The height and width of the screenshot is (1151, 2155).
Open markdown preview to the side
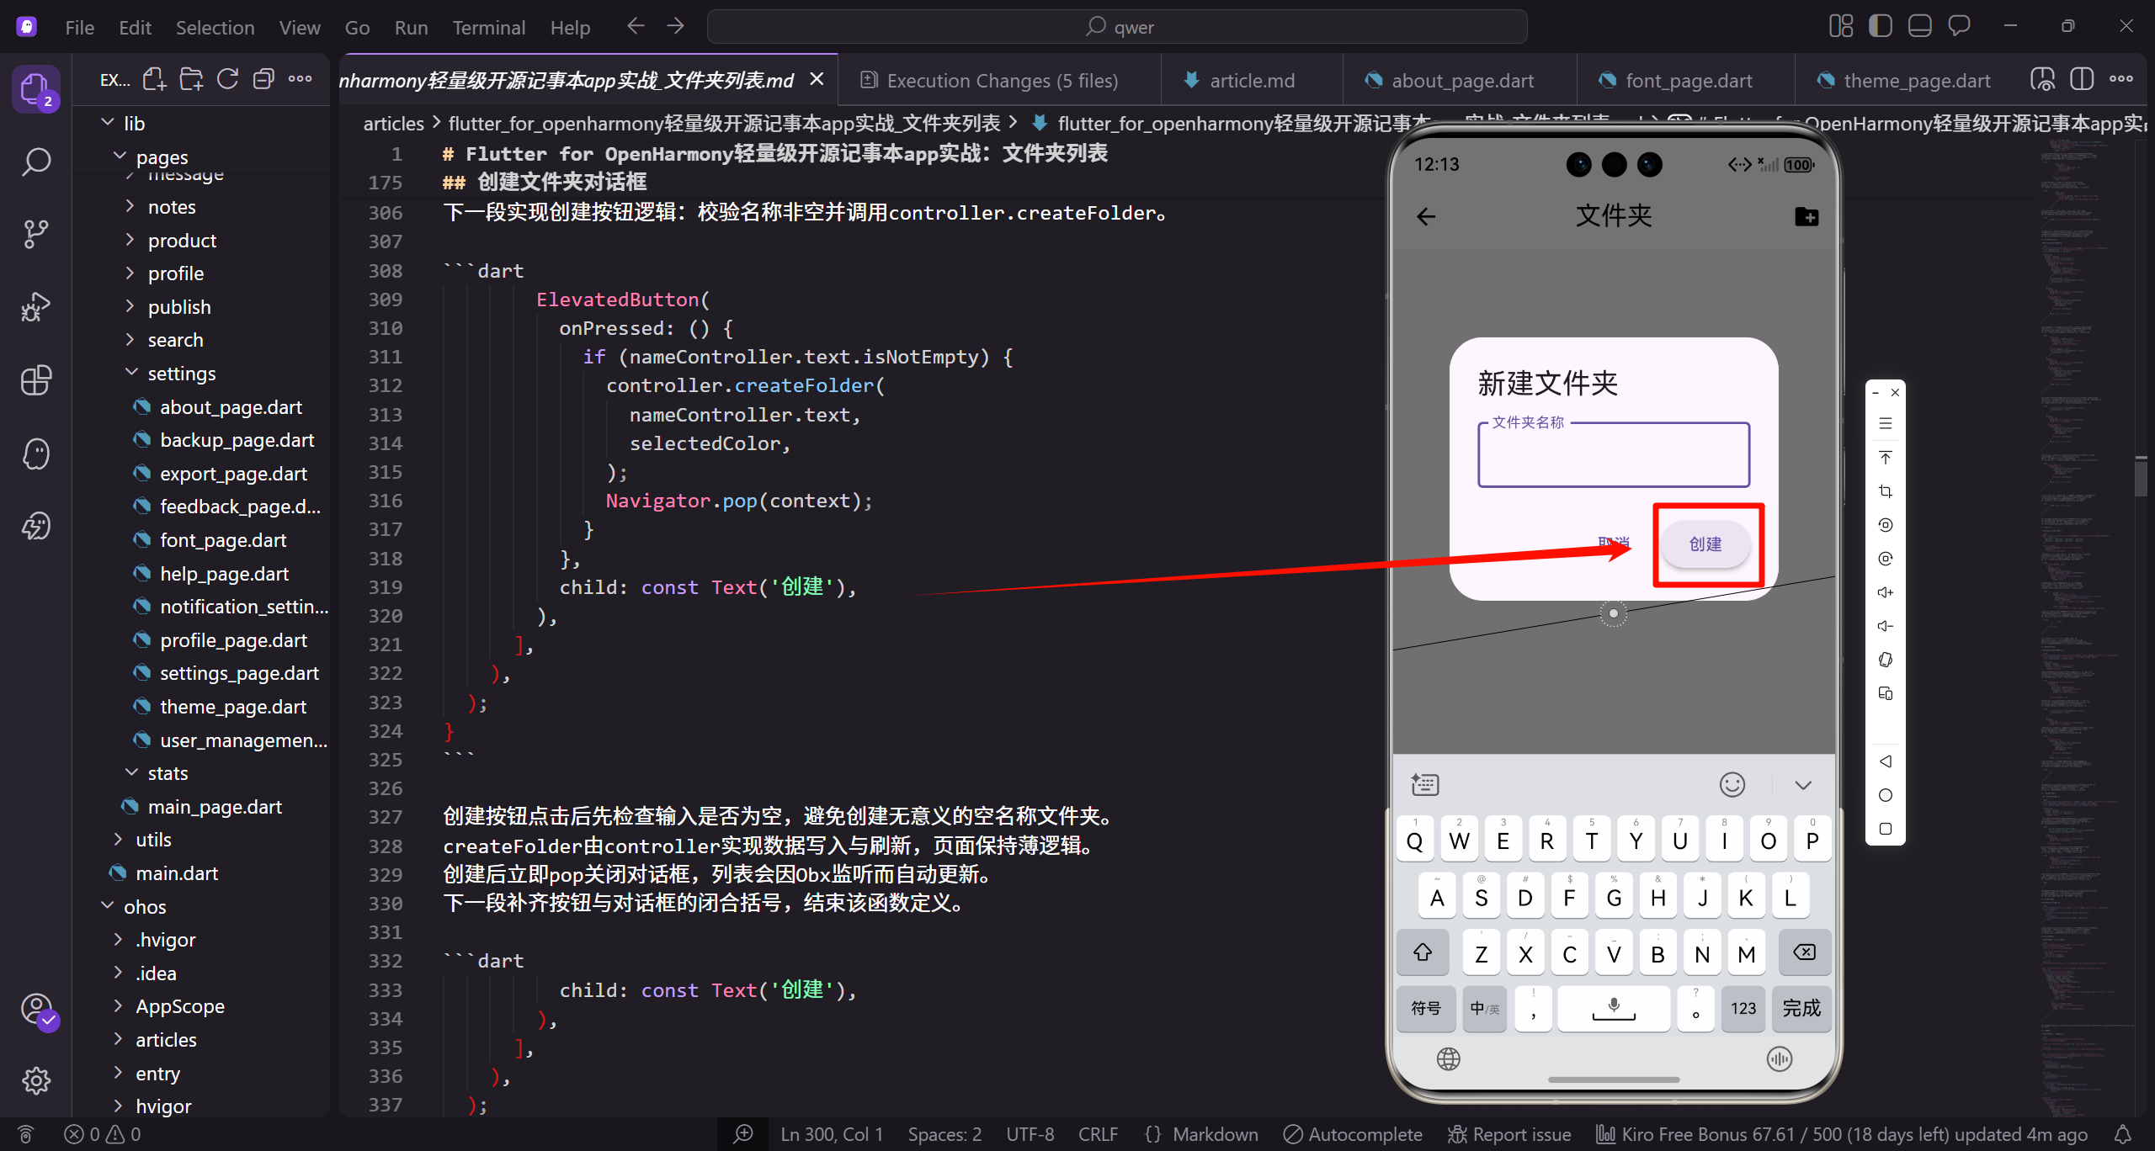coord(2043,80)
